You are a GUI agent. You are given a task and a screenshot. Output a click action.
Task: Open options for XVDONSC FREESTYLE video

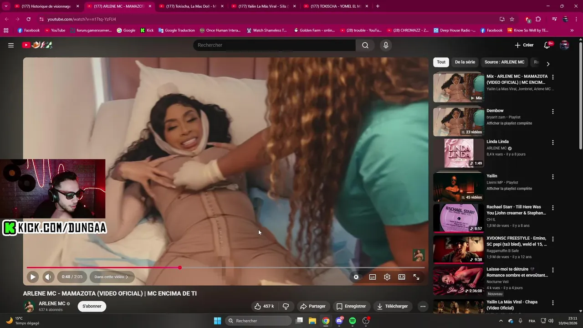[553, 239]
